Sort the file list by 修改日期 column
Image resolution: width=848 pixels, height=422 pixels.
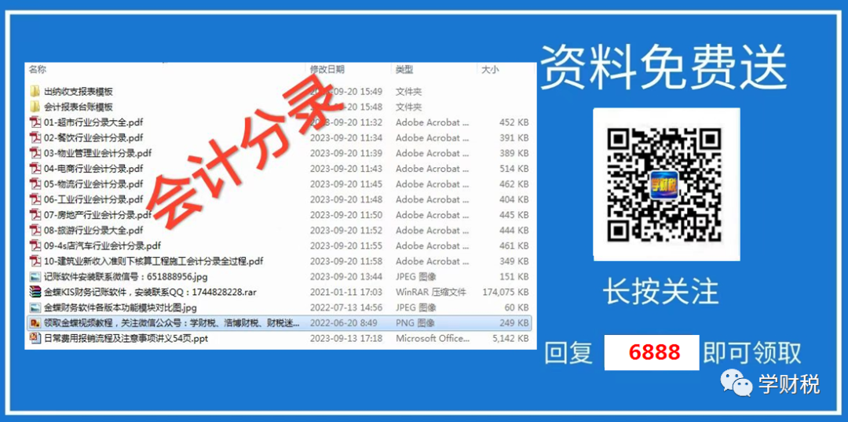(x=327, y=69)
